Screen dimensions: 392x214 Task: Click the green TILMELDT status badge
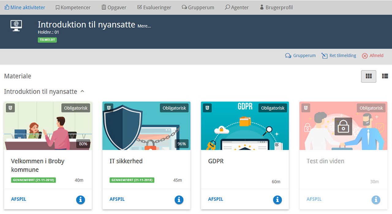coord(47,40)
